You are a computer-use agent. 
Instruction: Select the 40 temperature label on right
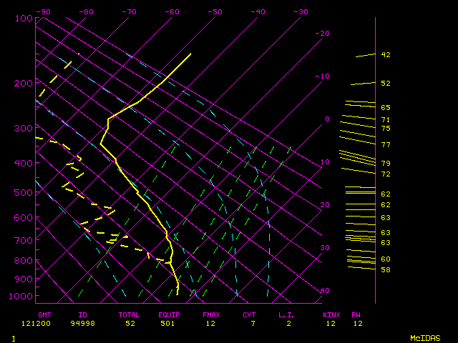[325, 291]
